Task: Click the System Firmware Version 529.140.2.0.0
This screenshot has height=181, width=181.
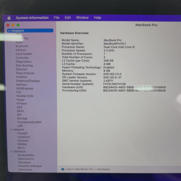Action: (112, 74)
